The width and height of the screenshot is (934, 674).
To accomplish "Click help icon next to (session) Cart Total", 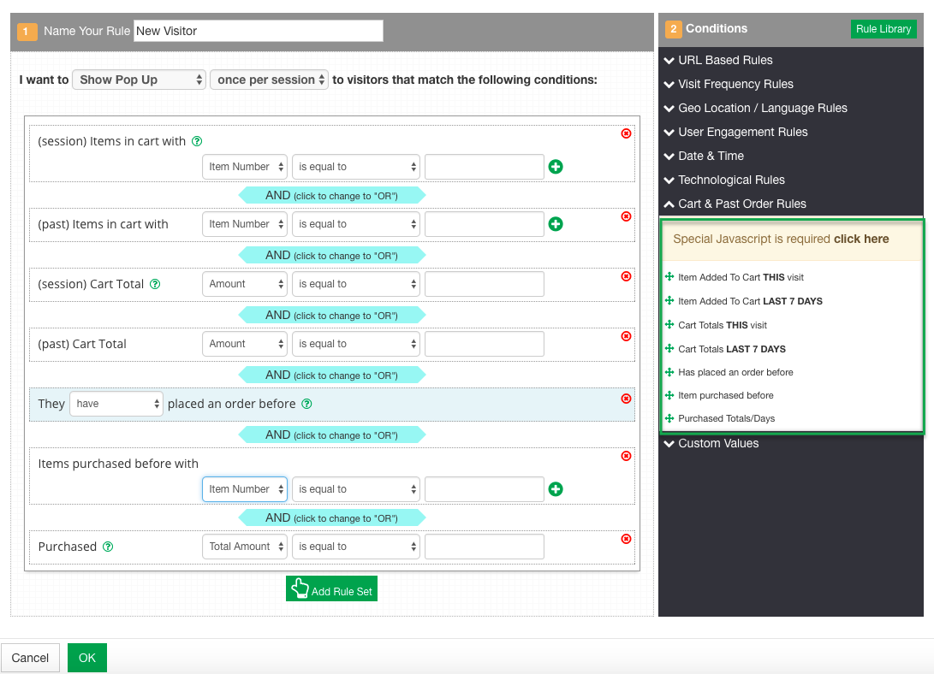I will click(x=155, y=284).
